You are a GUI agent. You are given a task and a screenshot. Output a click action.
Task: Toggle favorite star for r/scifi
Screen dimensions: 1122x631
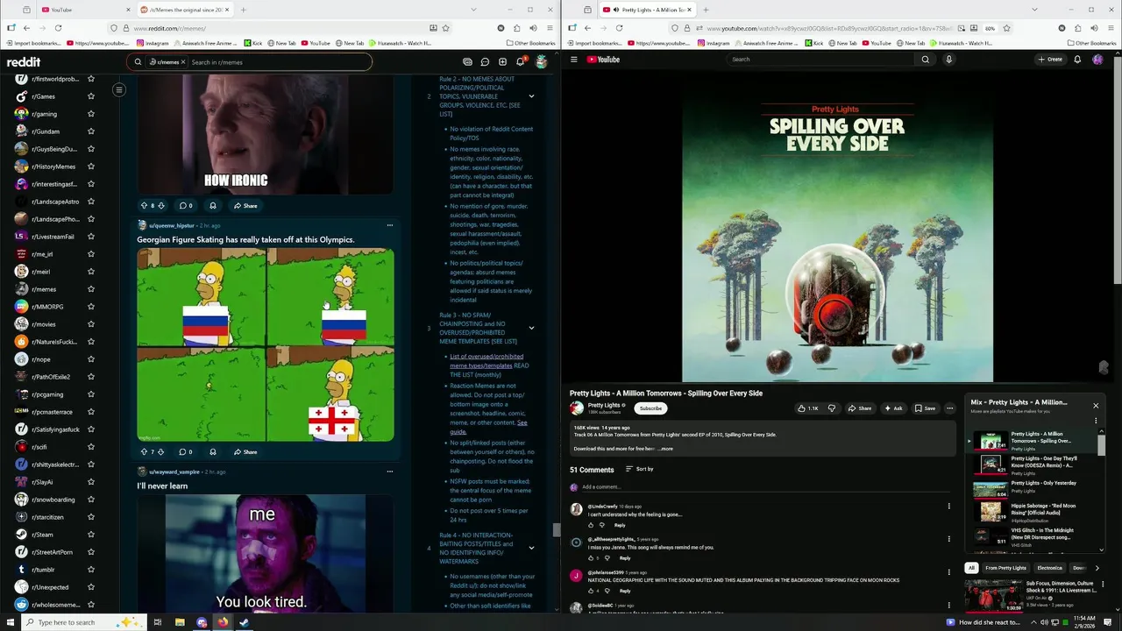90,447
